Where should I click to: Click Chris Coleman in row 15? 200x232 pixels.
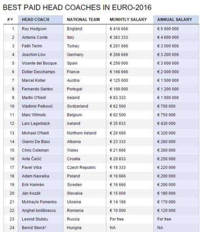(x=35, y=150)
